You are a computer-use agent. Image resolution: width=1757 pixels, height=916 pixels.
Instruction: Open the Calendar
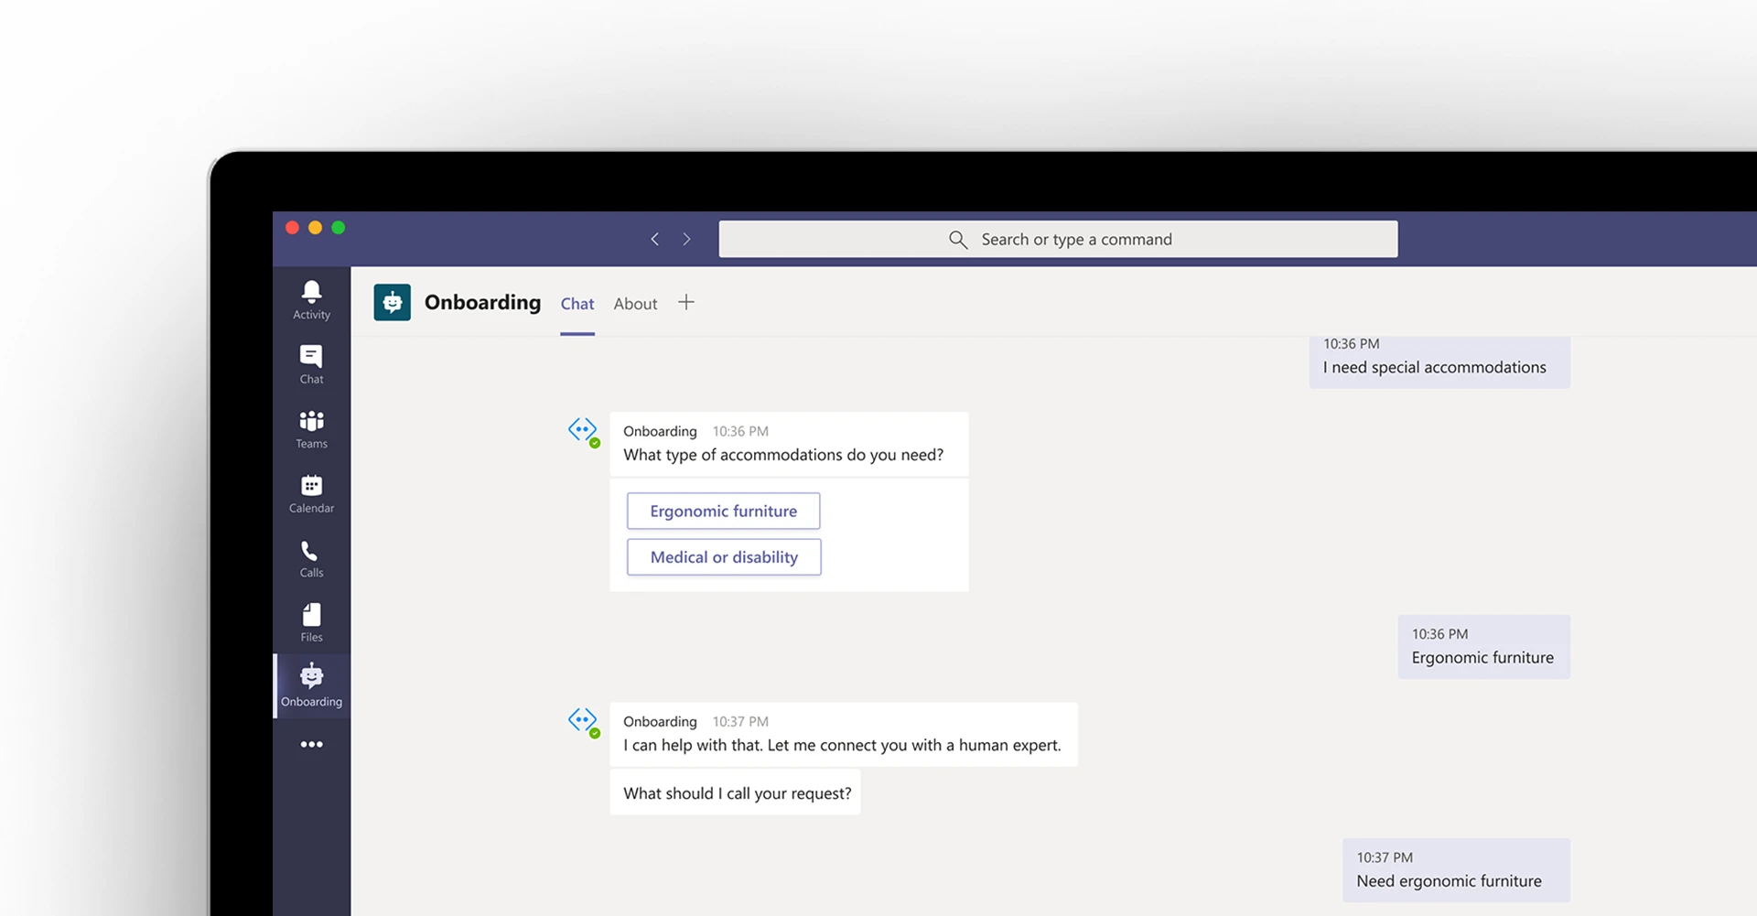tap(311, 492)
